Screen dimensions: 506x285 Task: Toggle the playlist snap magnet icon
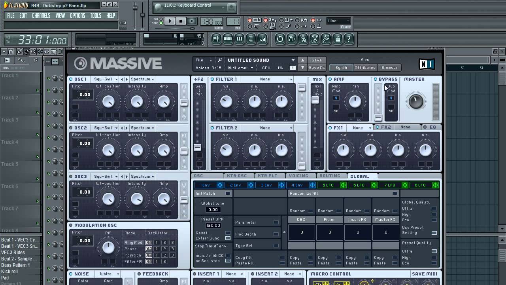(x=11, y=51)
